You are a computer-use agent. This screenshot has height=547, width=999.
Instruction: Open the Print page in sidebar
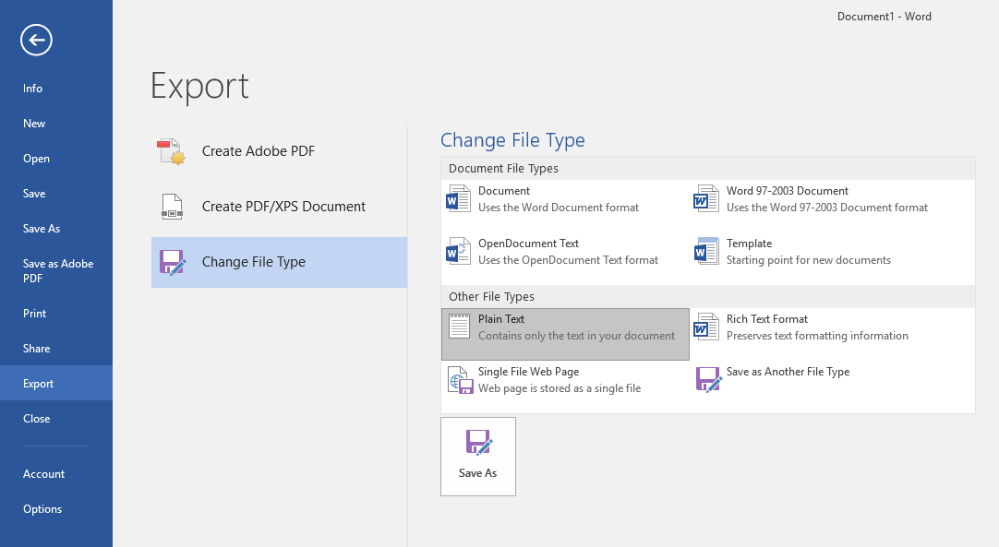[x=56, y=314]
